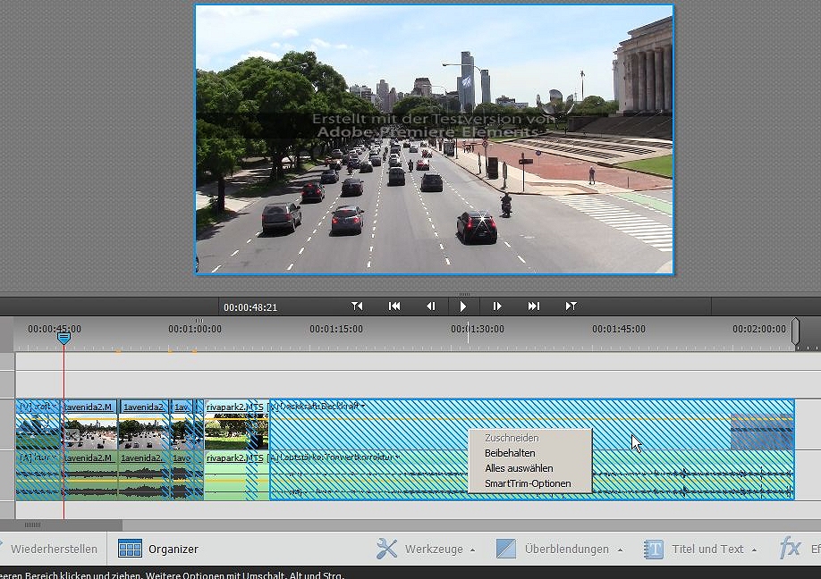Jump to the start of the movie
The image size is (821, 579).
[x=394, y=306]
